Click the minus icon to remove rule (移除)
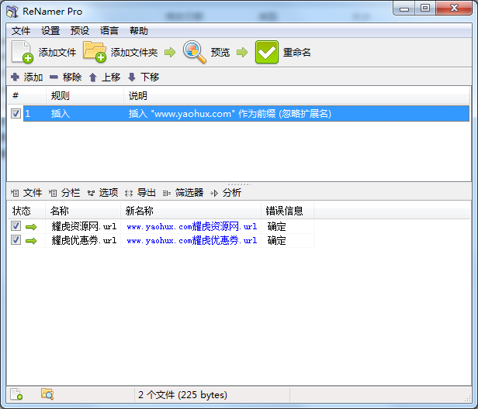 54,77
